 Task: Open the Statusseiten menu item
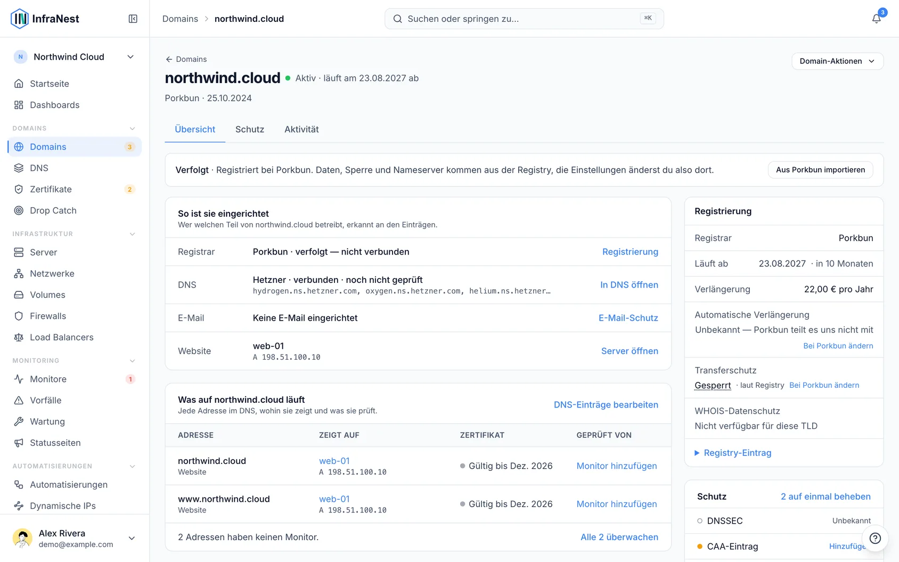click(x=75, y=443)
